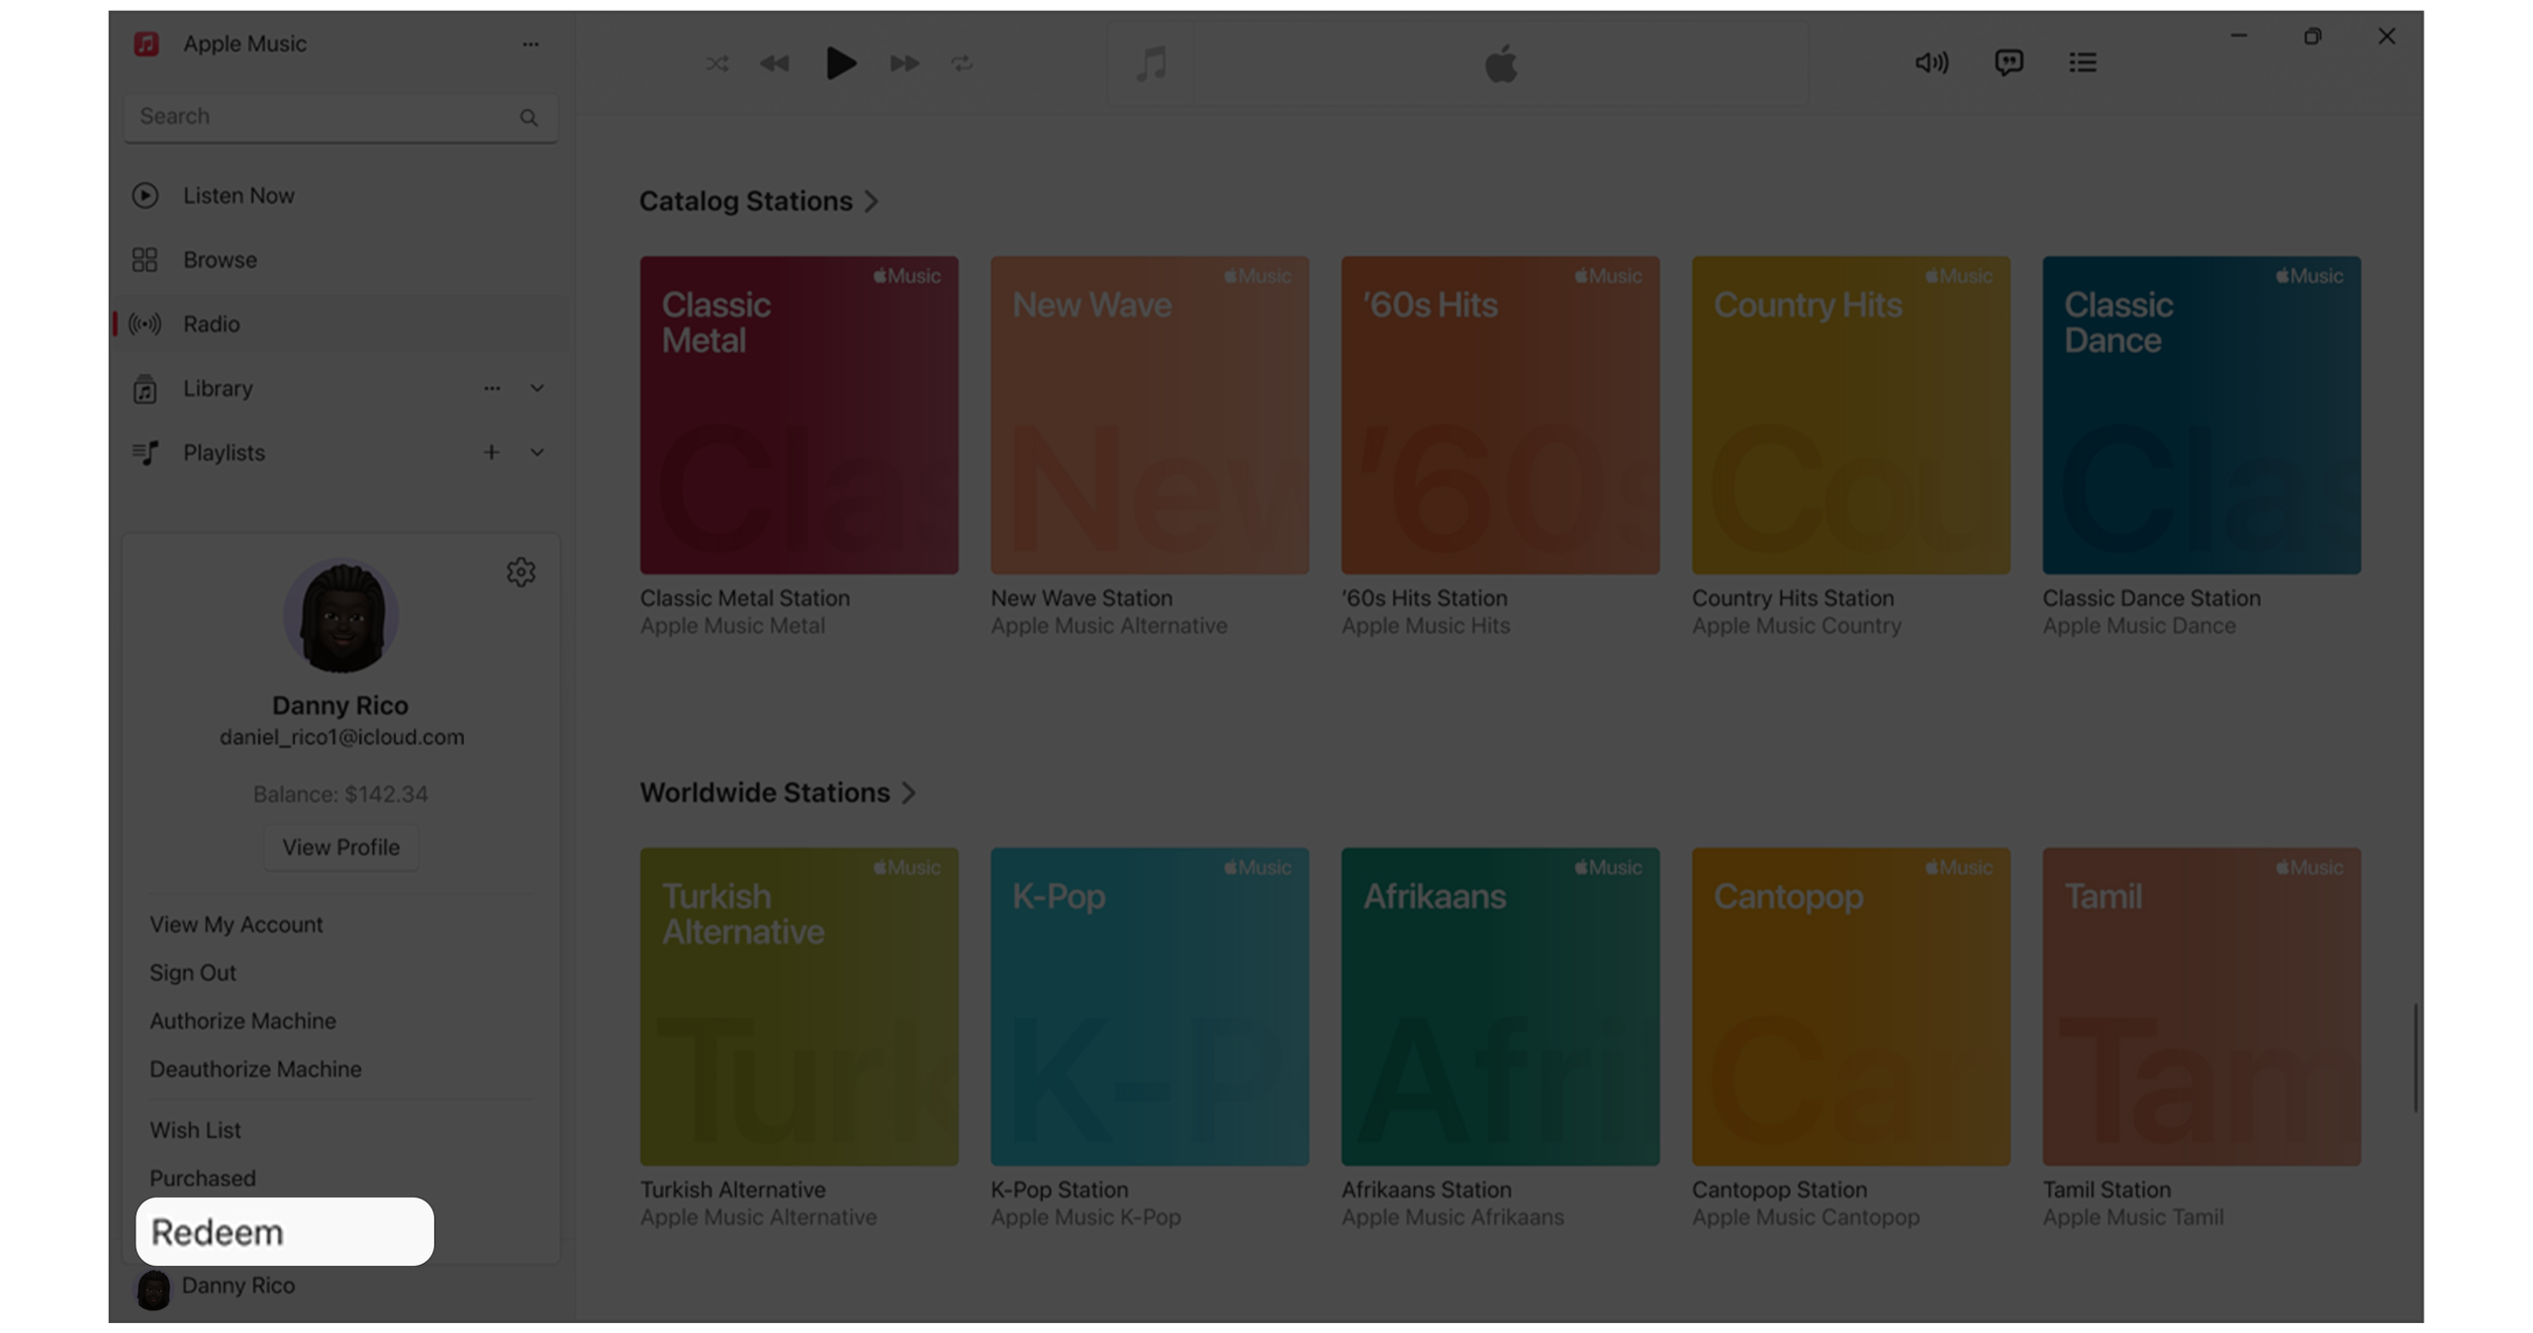2533x1333 pixels.
Task: Open the Playing Next queue
Action: tap(2082, 62)
